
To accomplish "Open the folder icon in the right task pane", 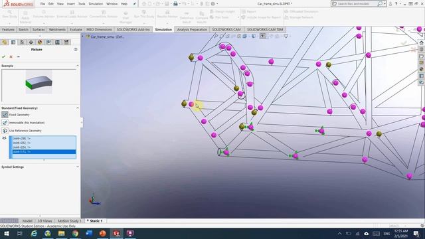I will (x=421, y=56).
